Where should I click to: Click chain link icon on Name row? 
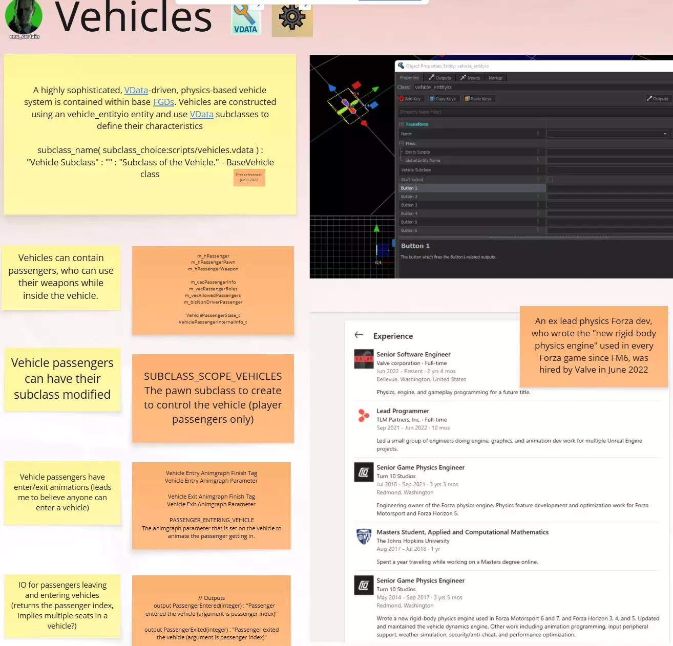(538, 134)
